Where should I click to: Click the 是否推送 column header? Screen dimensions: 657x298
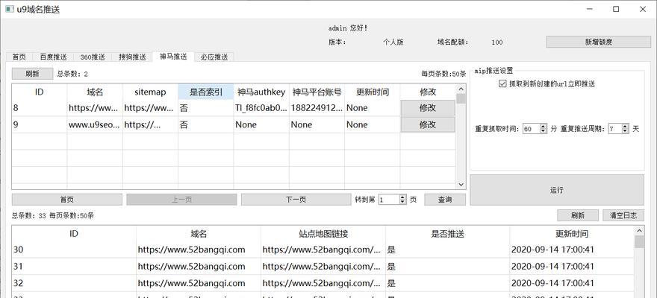tap(447, 234)
